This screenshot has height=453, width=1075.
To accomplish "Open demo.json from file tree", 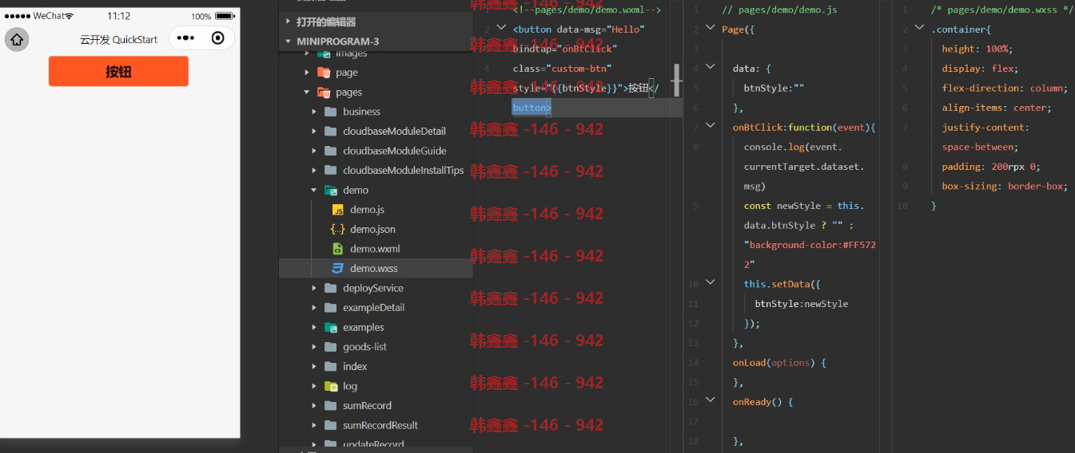I will click(x=372, y=229).
